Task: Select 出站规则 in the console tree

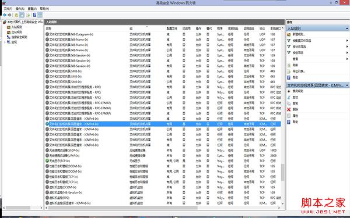Action: [17, 32]
